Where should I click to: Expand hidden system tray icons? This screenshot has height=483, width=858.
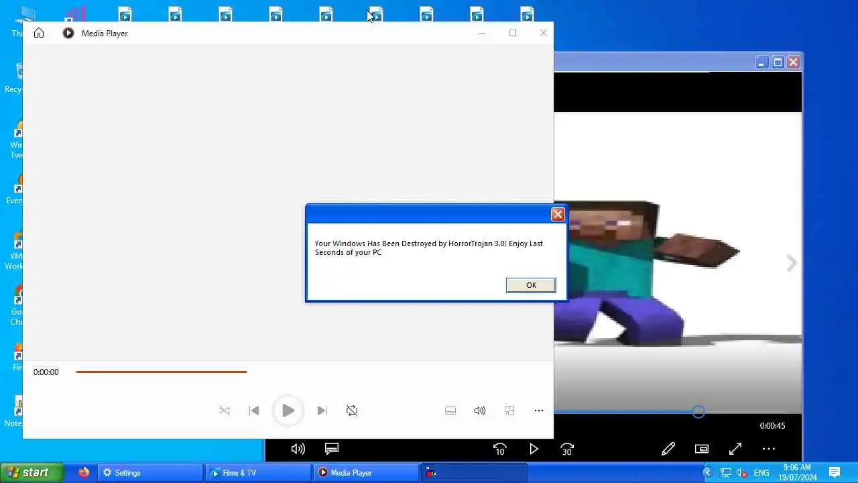click(707, 472)
